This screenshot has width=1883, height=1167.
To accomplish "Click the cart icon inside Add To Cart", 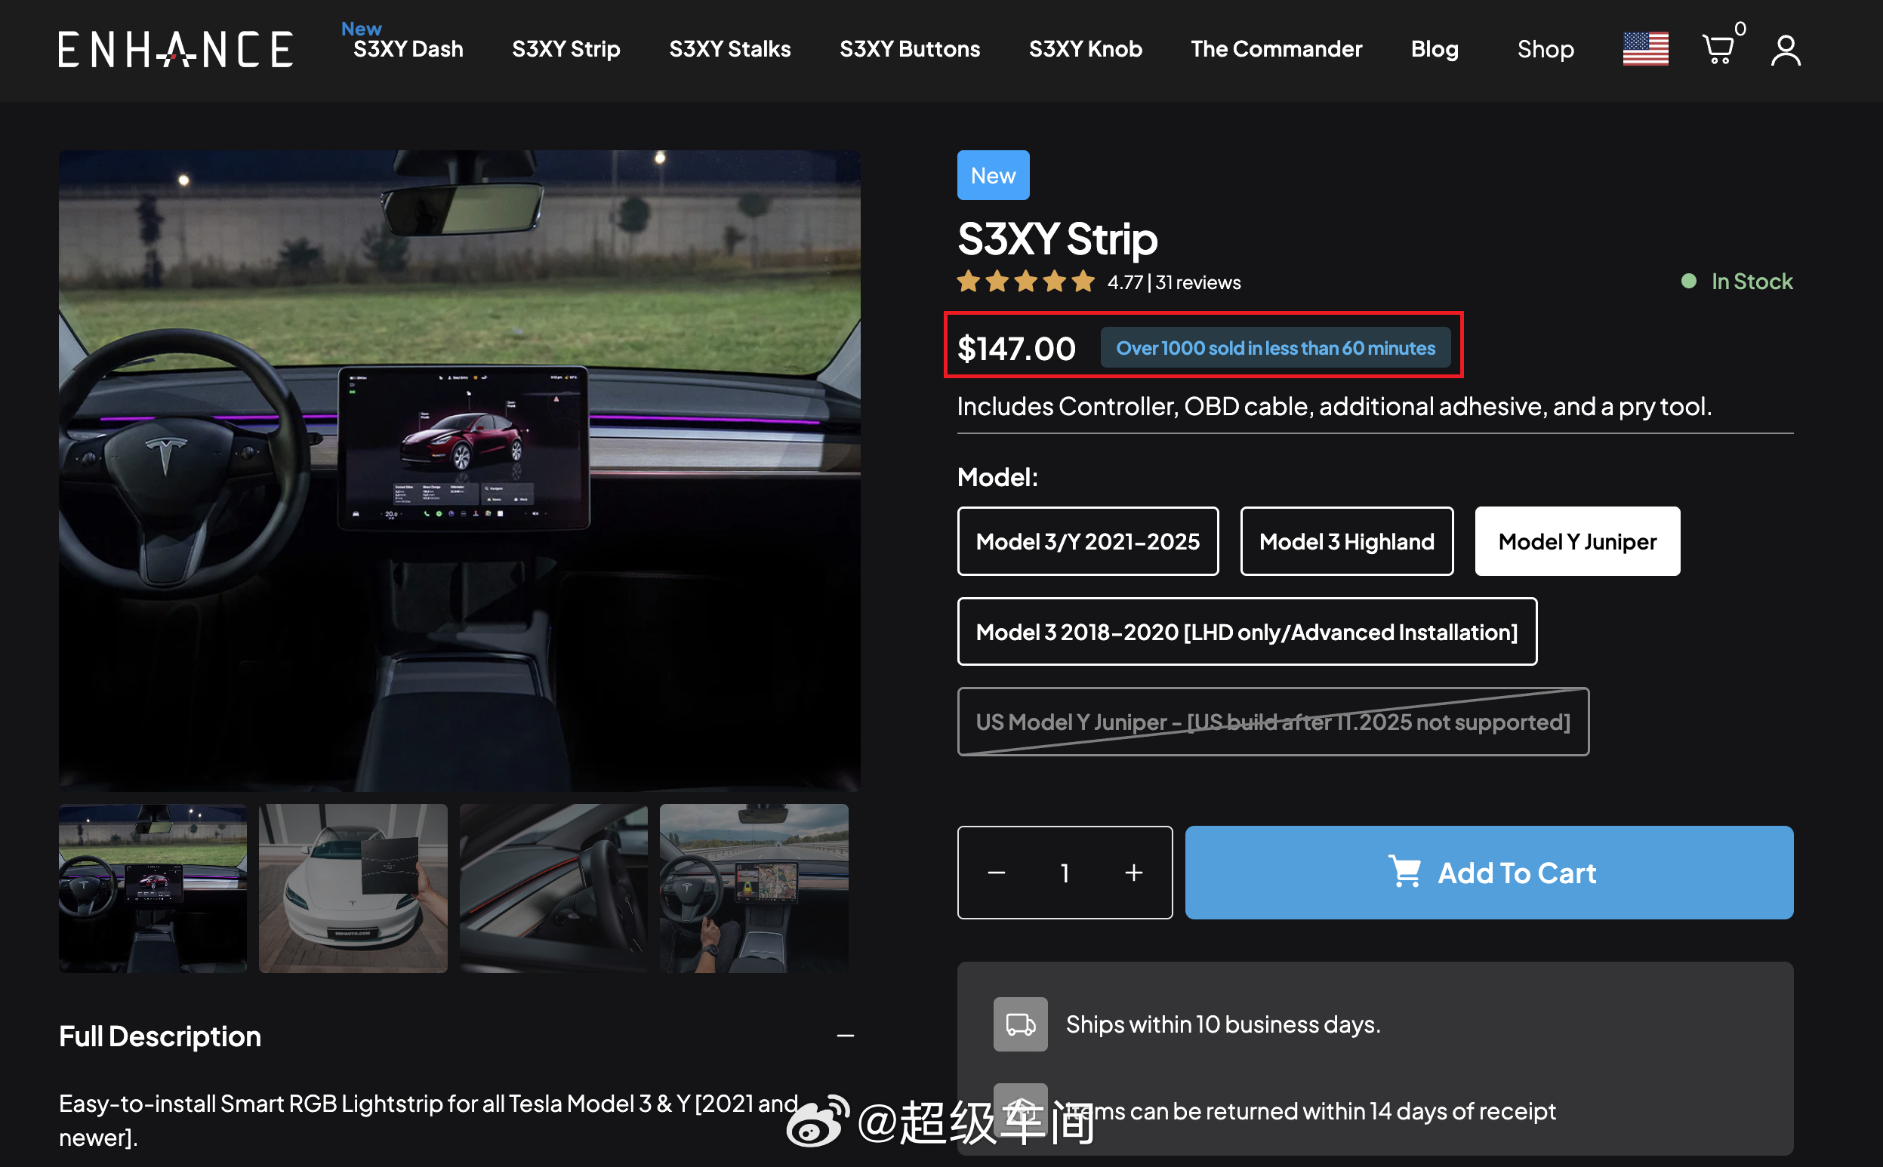I will point(1407,872).
